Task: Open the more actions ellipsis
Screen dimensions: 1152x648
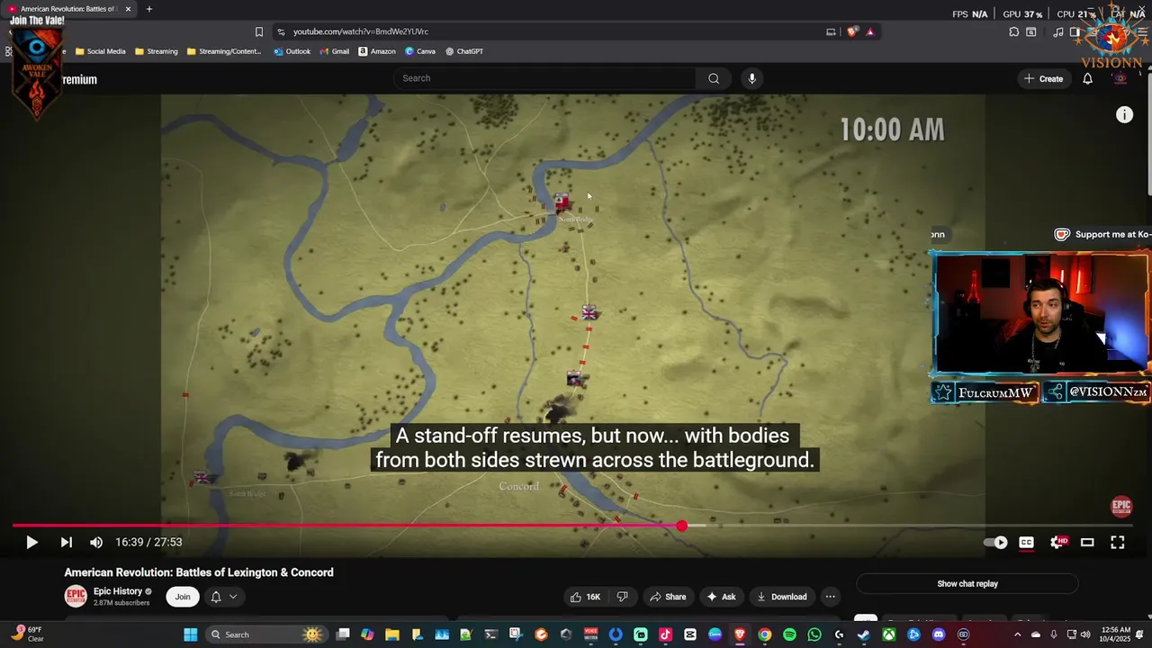Action: click(x=830, y=597)
